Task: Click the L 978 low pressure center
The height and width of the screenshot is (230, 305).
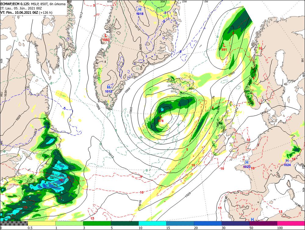Action: [x=161, y=119]
